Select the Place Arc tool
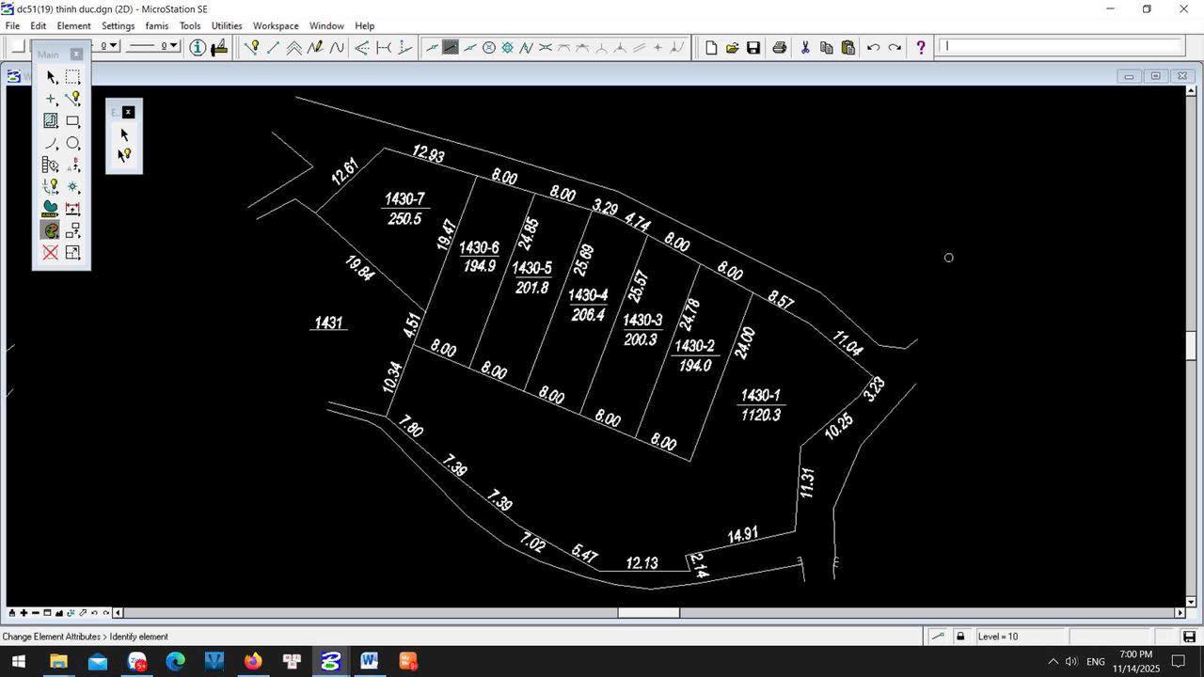 52,143
